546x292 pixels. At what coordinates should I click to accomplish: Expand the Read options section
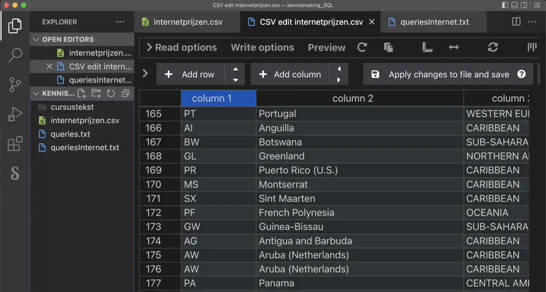[x=181, y=47]
